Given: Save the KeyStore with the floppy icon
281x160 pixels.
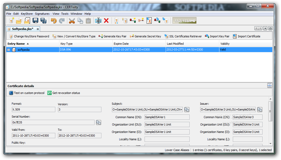Looking at the screenshot, I should pos(35,21).
